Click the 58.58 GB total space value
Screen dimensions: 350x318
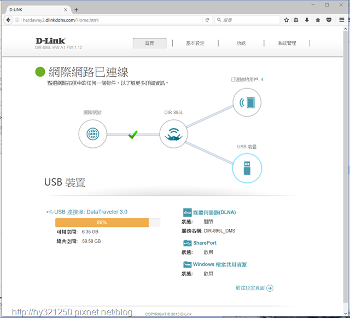[x=91, y=241]
